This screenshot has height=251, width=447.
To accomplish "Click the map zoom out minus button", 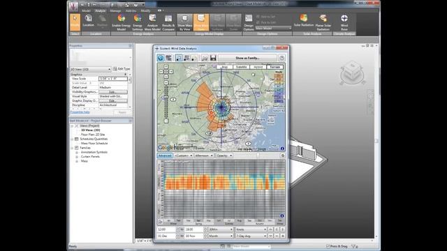I will click(166, 121).
